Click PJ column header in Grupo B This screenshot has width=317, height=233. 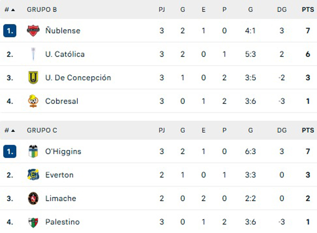[162, 9]
